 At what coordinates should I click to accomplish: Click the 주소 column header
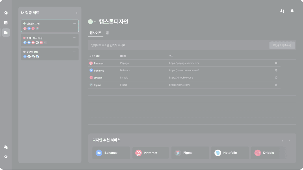[171, 56]
